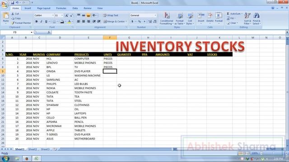Click into the formula bar

(168, 32)
